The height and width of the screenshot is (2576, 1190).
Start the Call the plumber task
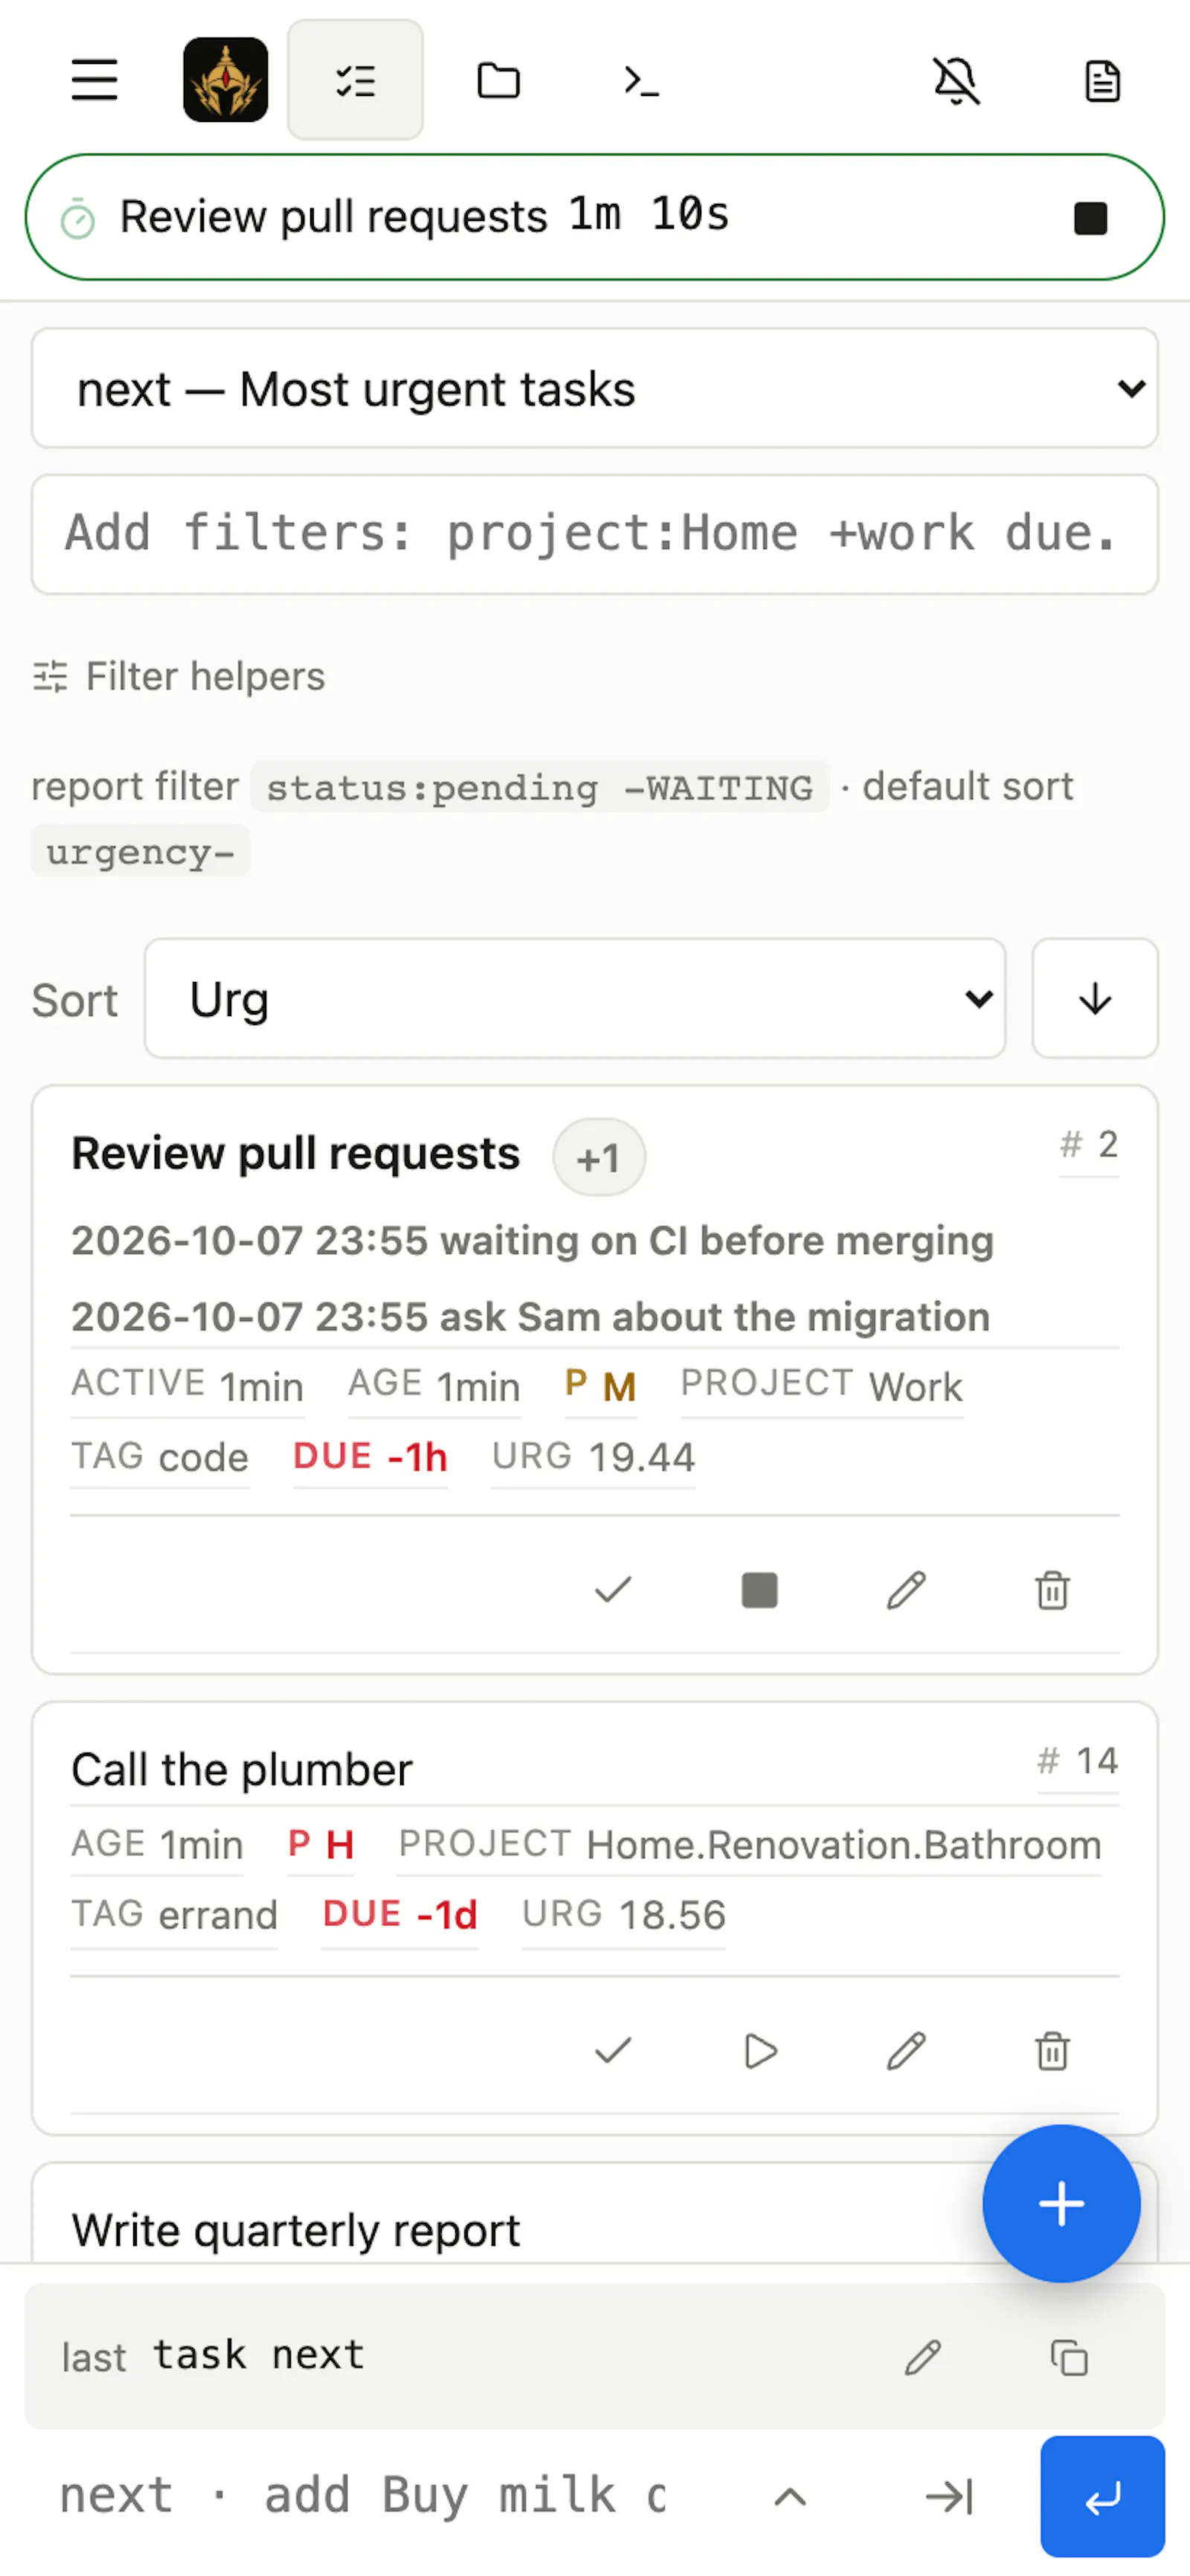[760, 2052]
